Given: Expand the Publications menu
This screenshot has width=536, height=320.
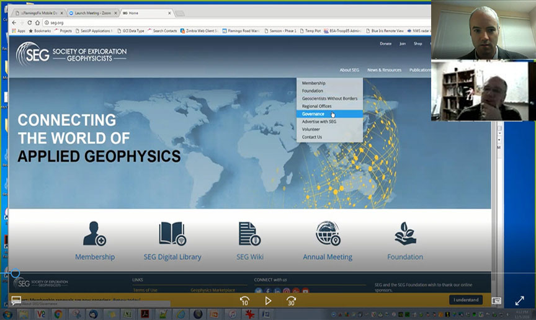Looking at the screenshot, I should coord(420,69).
